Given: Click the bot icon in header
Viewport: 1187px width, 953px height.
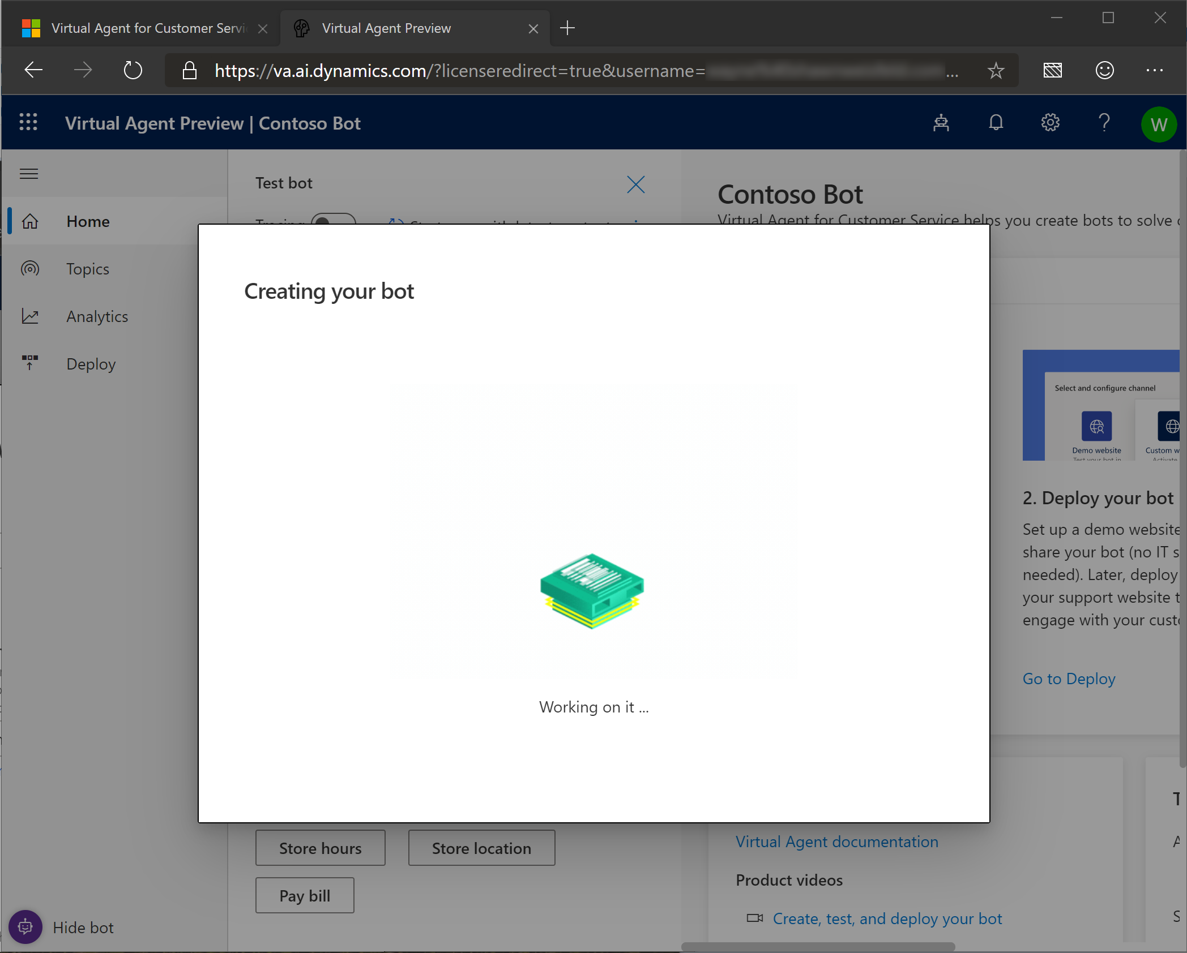Looking at the screenshot, I should coord(941,123).
